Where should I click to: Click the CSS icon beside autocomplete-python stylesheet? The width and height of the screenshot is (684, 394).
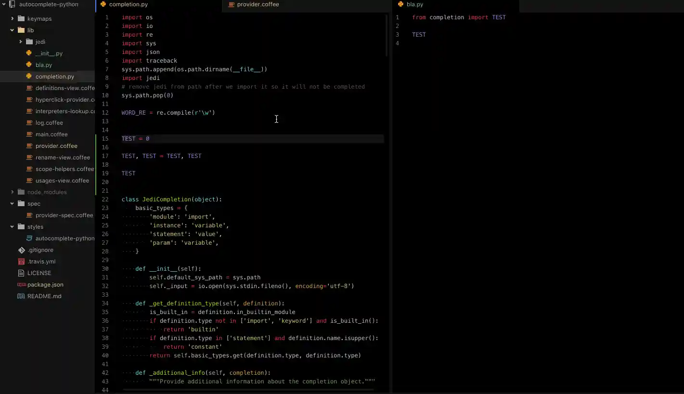point(29,238)
